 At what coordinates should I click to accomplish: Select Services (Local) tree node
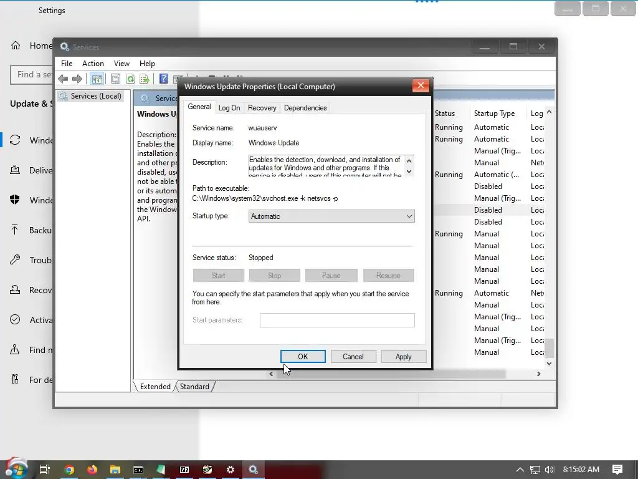point(90,96)
